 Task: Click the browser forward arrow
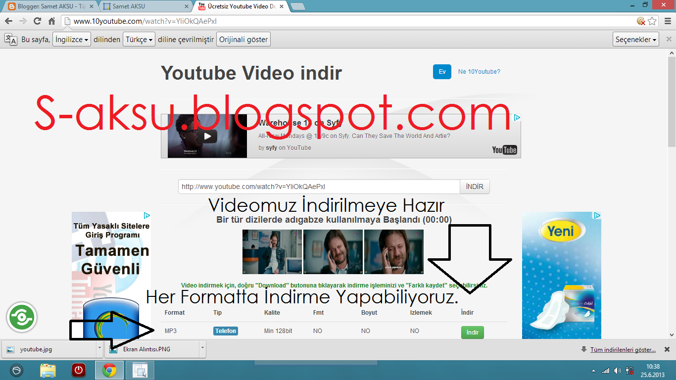(x=23, y=21)
